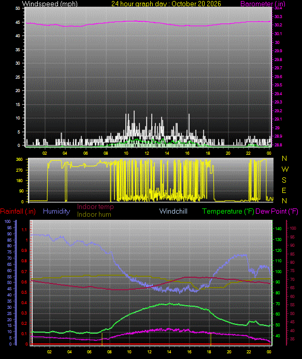Click the dotted yellow sunrise marker near 07

point(102,339)
